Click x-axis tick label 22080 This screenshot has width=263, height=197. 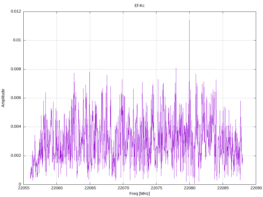pyautogui.click(x=190, y=188)
